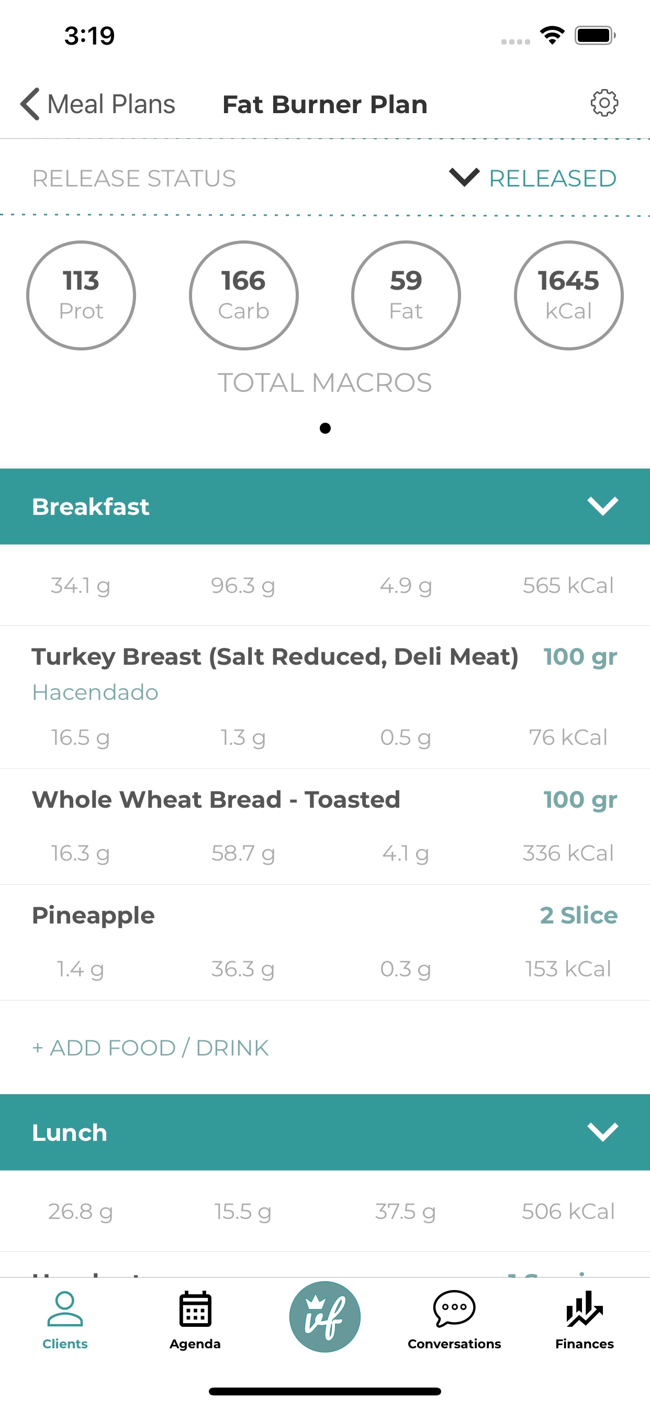Image resolution: width=650 pixels, height=1408 pixels.
Task: Edit the 2 Slice pineapple quantity
Action: (578, 916)
